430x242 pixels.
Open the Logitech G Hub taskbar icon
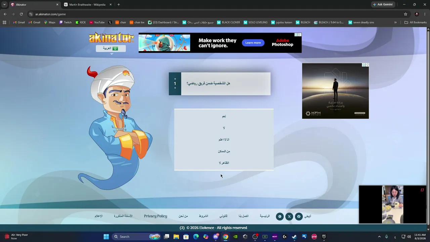click(x=285, y=237)
